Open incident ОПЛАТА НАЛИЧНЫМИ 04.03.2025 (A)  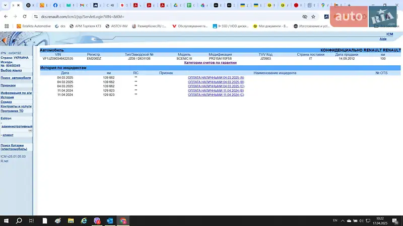pyautogui.click(x=216, y=78)
